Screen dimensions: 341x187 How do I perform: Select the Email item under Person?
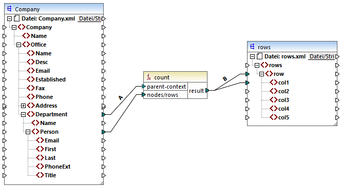[52, 140]
